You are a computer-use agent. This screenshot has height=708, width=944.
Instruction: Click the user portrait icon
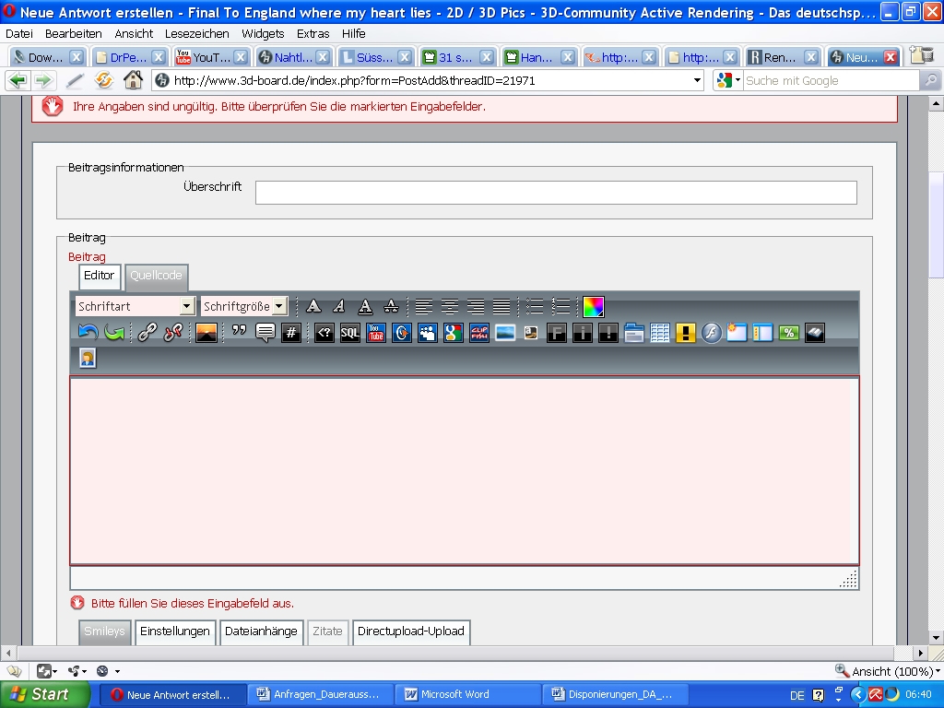pyautogui.click(x=88, y=359)
